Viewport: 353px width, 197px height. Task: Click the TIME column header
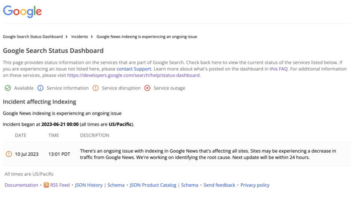click(54, 135)
